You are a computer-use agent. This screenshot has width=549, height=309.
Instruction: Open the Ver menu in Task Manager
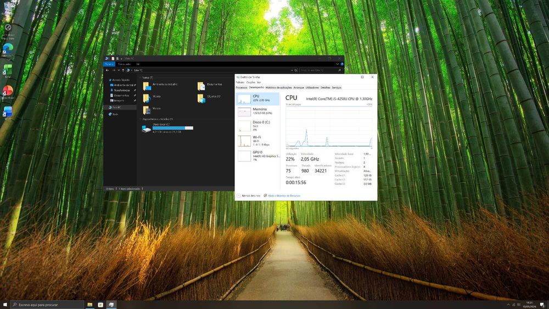[259, 82]
